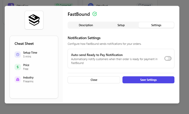Click the OtterSign app icon behind the dialog
The height and width of the screenshot is (114, 189).
(x=11, y=5)
